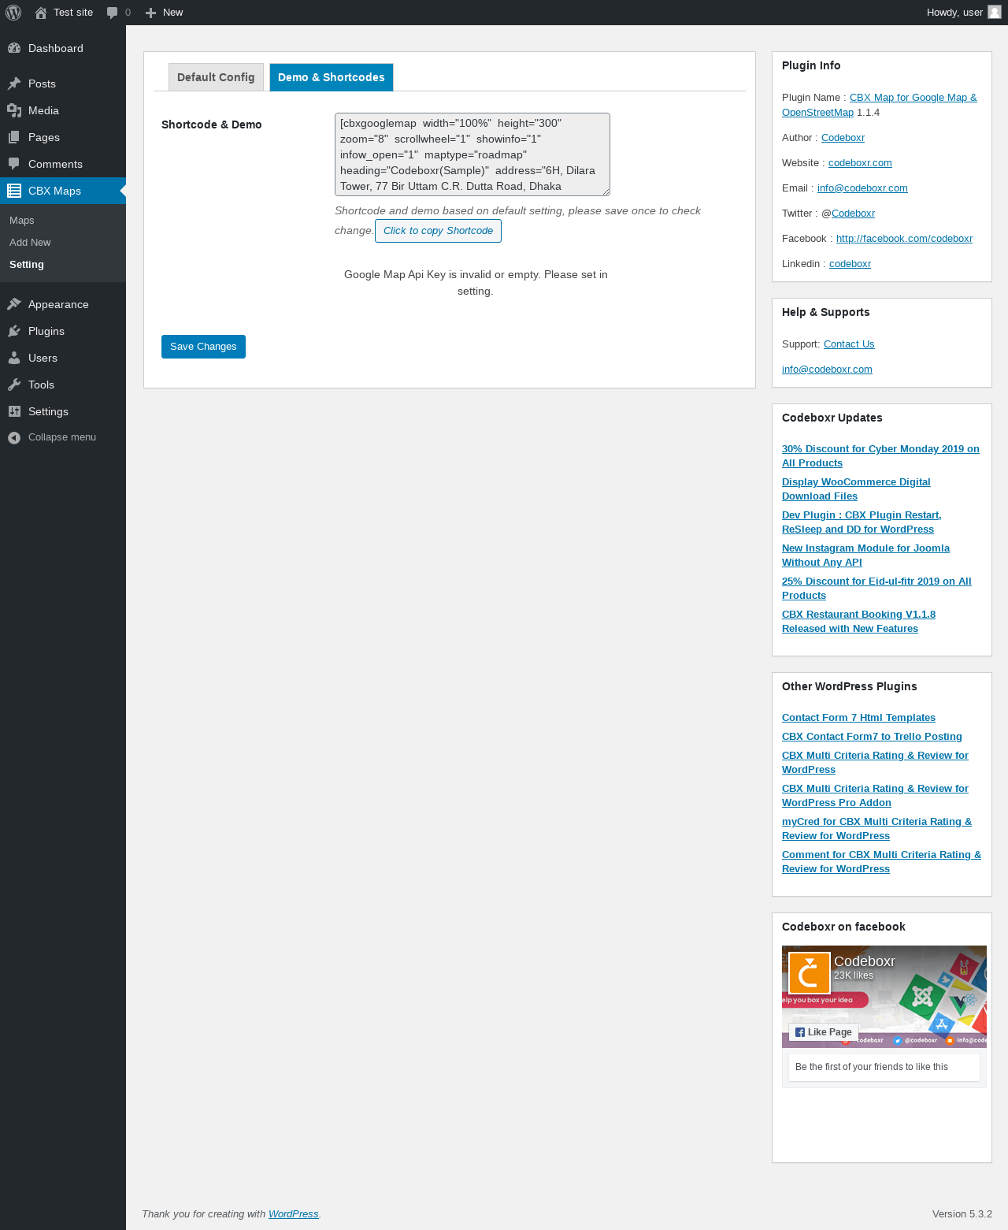Click the Comments speech bubble sidebar icon
Viewport: 1008px width, 1230px height.
coord(14,164)
